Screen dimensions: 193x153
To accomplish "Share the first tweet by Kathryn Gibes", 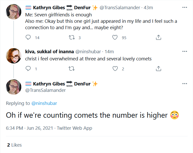I will pyautogui.click(x=158, y=37).
